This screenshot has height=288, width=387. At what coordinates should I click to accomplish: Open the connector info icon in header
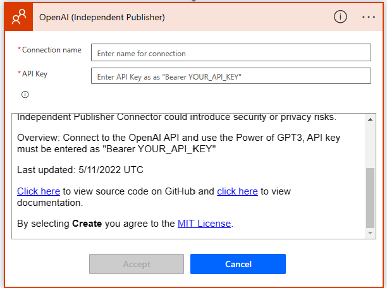pos(340,17)
